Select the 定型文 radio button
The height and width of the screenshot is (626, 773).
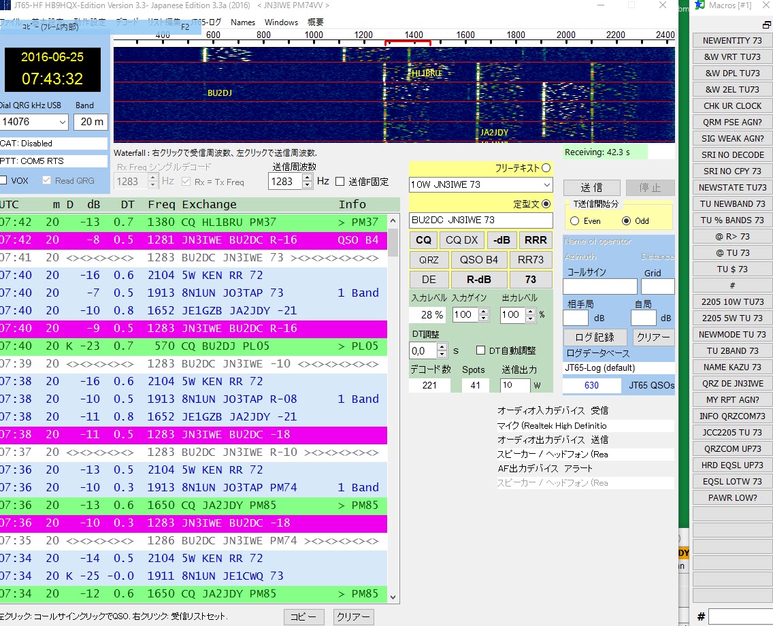click(x=546, y=203)
